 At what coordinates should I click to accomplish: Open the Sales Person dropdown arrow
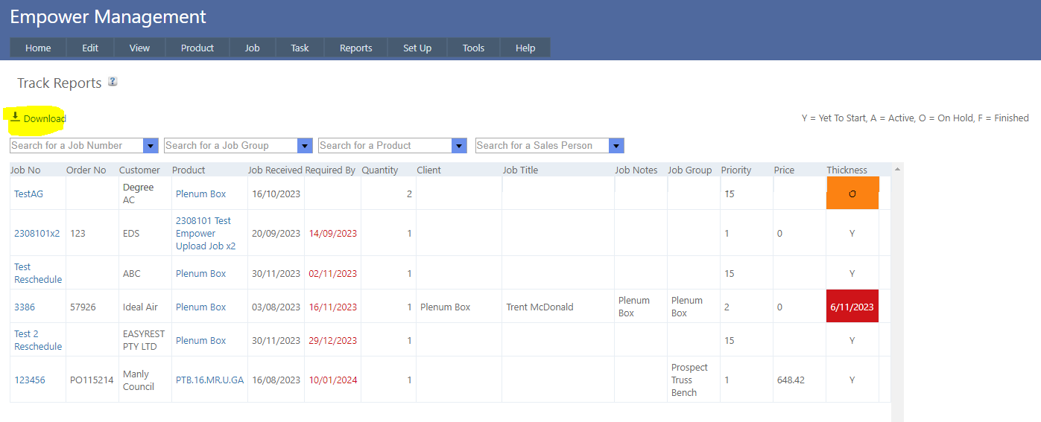point(616,146)
